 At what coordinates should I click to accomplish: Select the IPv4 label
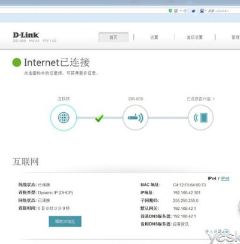[212, 178]
